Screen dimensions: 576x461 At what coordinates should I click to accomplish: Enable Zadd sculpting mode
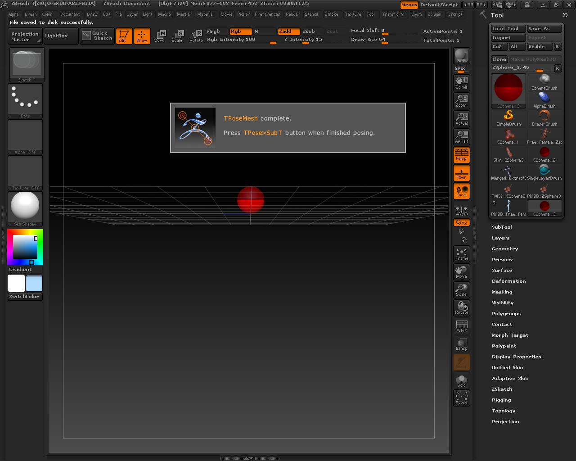coord(288,32)
